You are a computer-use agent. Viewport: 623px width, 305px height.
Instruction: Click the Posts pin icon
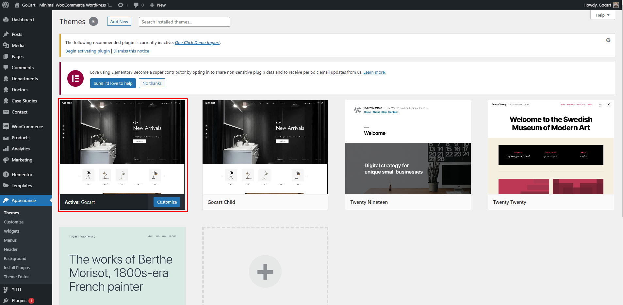[6, 34]
